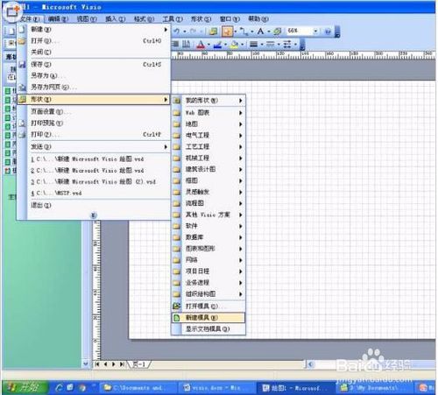Open recent file MSTP.vsd
Viewport: 438px width, 395px height.
(x=94, y=193)
